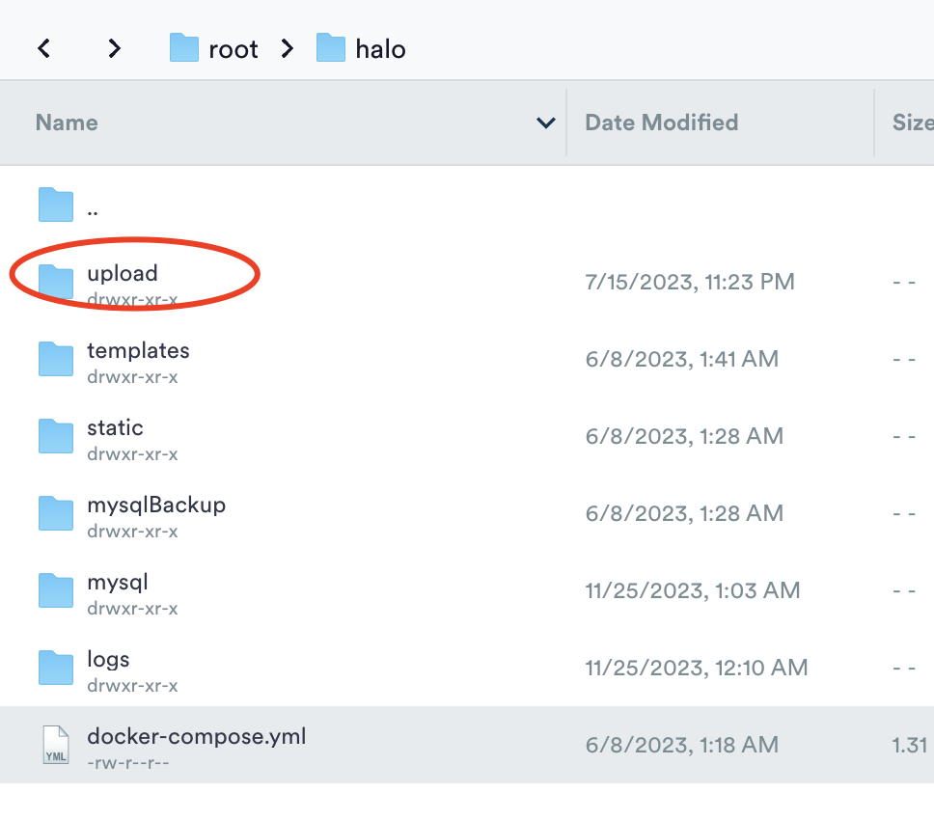
Task: Open the static folder by name
Action: 115,428
